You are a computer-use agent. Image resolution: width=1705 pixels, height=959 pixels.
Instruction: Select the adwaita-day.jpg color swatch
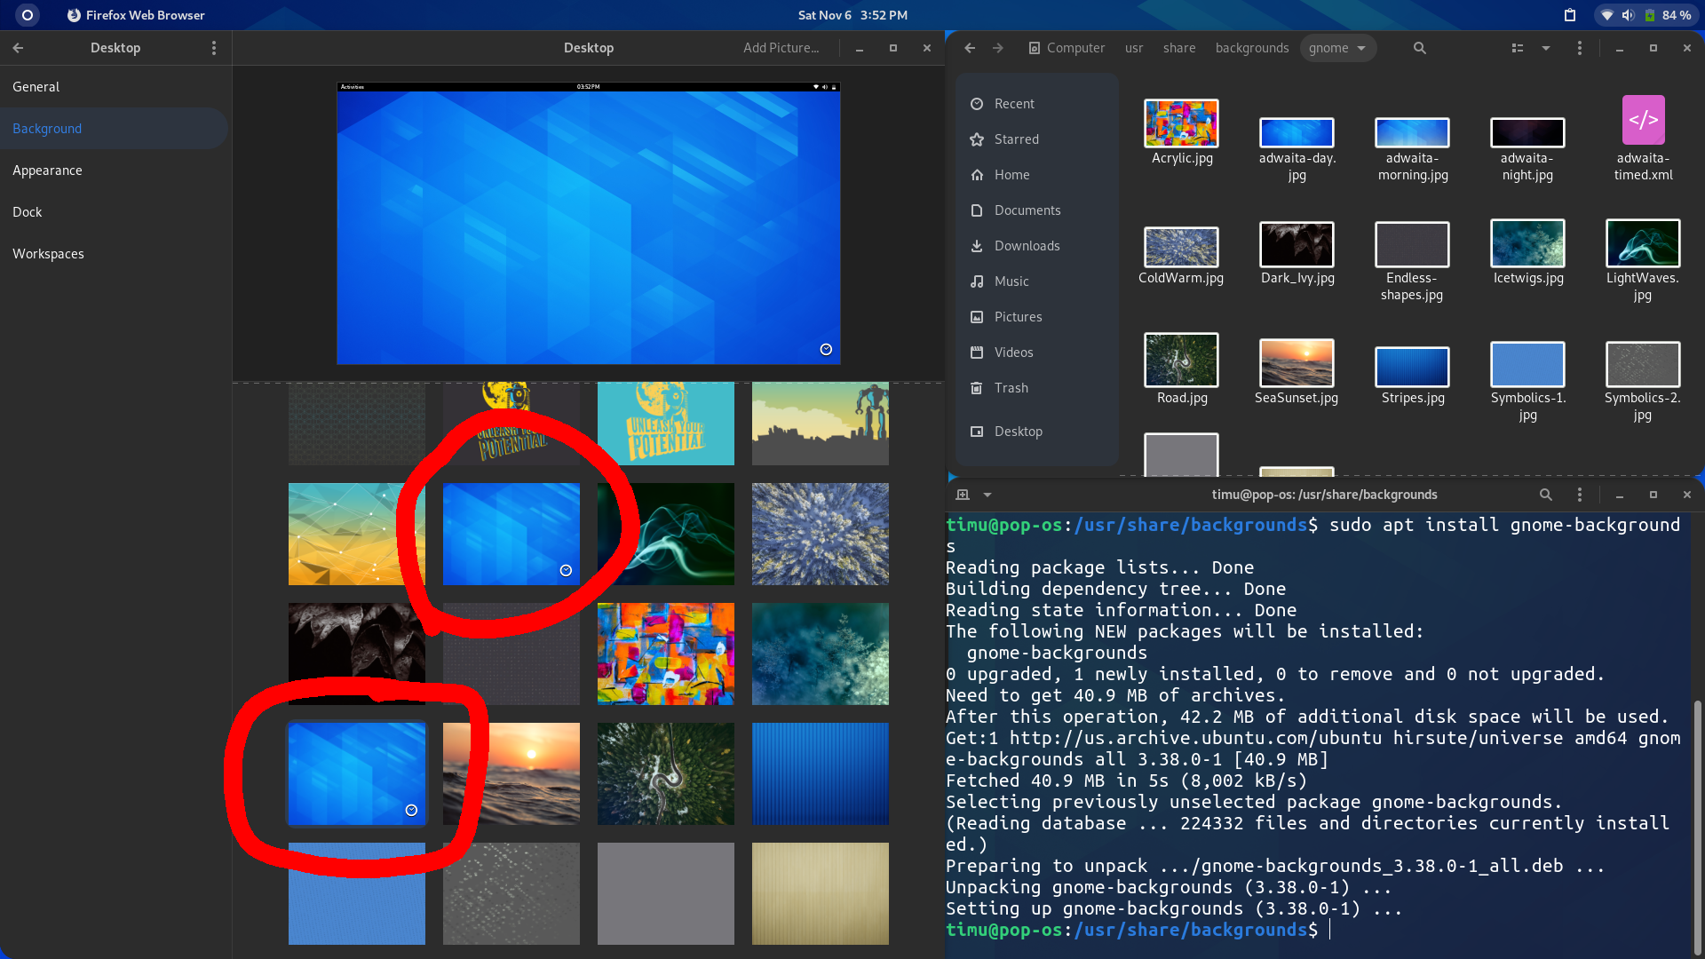pyautogui.click(x=1297, y=131)
